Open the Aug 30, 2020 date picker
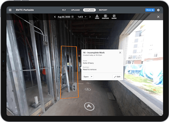Image resolution: width=169 pixels, height=122 pixels. click(x=66, y=17)
